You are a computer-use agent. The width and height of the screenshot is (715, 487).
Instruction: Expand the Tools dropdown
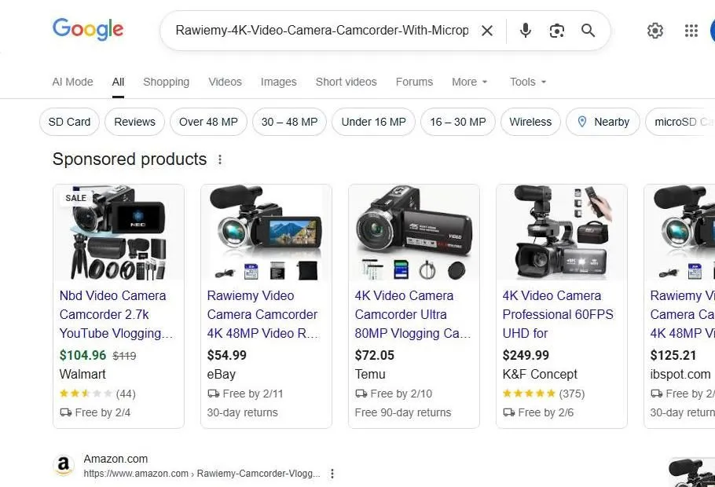tap(527, 82)
